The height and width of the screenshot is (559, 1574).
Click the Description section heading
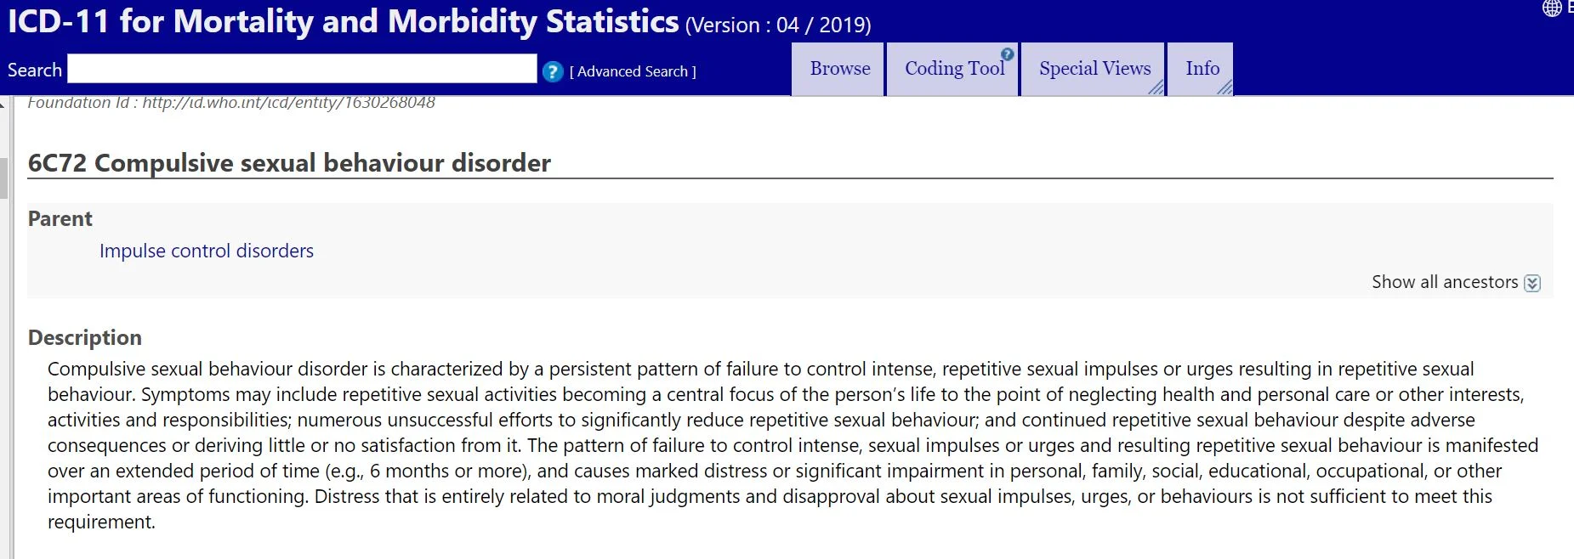pos(85,338)
